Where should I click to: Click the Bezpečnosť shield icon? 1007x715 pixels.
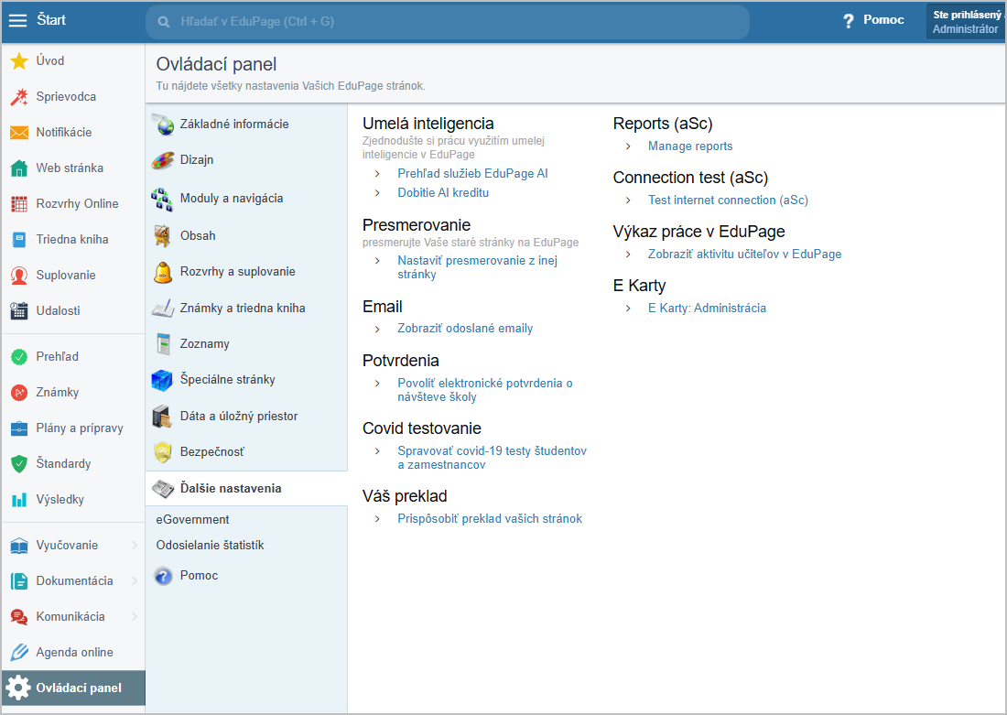click(x=163, y=452)
